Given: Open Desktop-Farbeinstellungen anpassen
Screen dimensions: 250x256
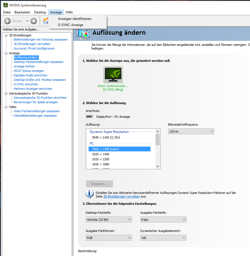Looking at the screenshot, I should pos(39,62).
